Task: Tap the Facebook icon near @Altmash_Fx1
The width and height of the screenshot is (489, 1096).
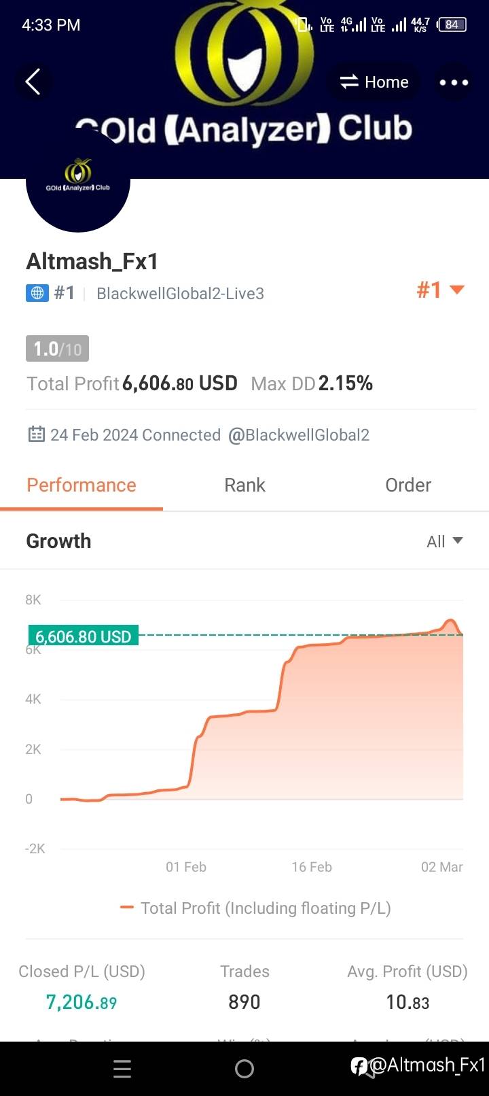Action: point(359,1066)
